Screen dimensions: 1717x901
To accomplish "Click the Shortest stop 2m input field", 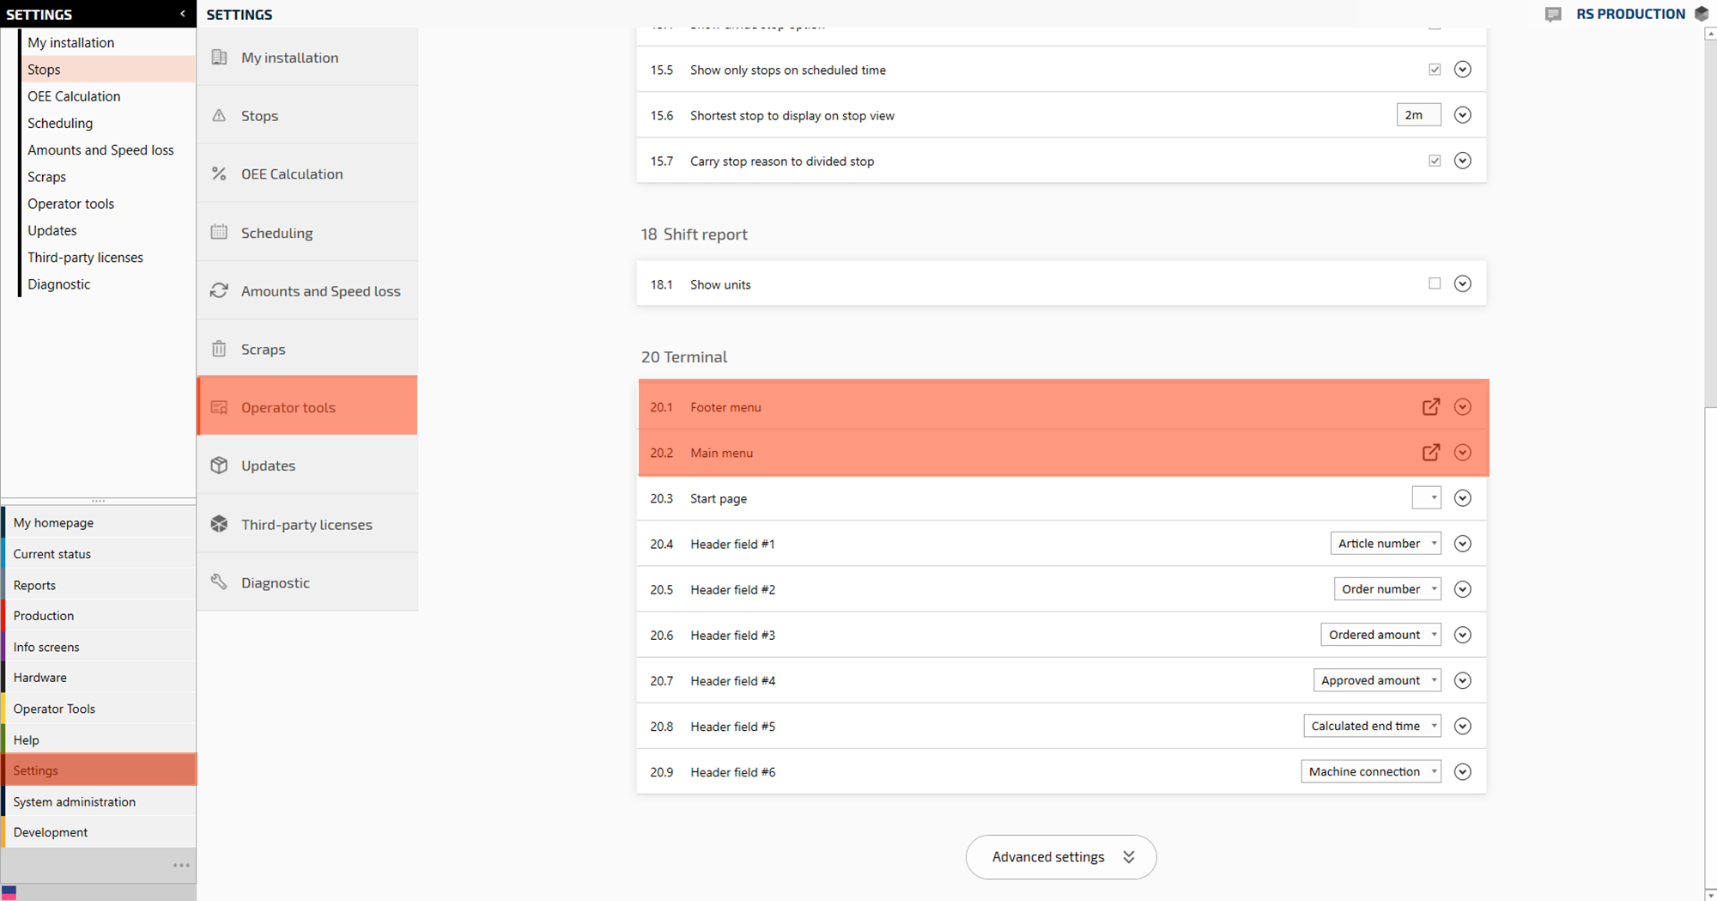I will (1418, 114).
